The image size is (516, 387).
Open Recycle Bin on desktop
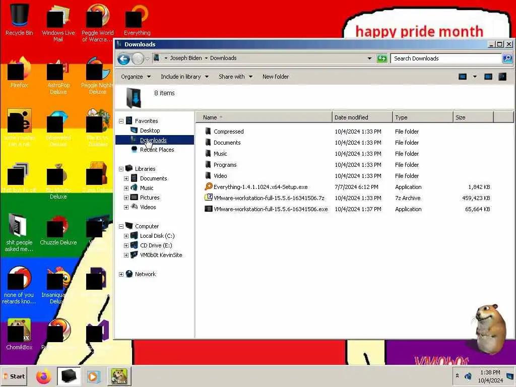click(19, 19)
